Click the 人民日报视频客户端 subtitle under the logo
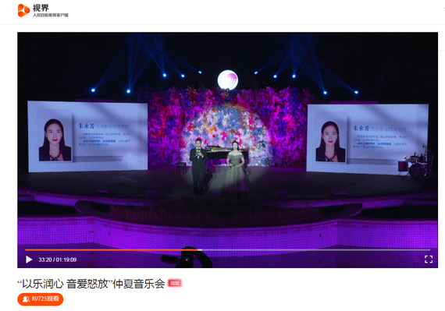 point(51,15)
